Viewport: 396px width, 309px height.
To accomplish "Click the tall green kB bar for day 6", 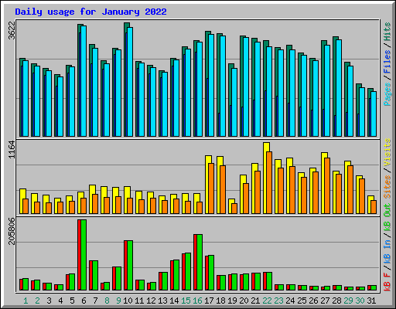I will tap(84, 255).
